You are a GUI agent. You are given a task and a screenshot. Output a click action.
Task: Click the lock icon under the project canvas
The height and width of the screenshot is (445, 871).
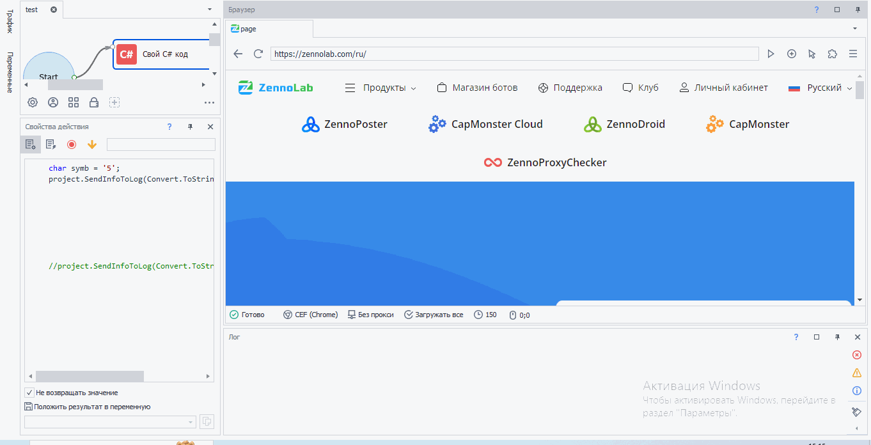pyautogui.click(x=94, y=102)
